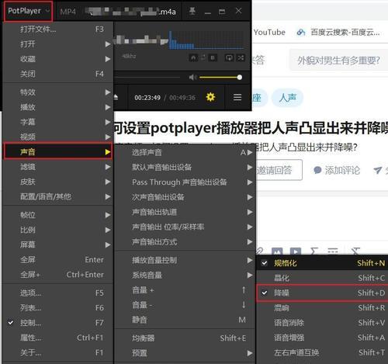Open the PotPlayer title dropdown menu
Screen dimensions: 388x364
(x=29, y=11)
